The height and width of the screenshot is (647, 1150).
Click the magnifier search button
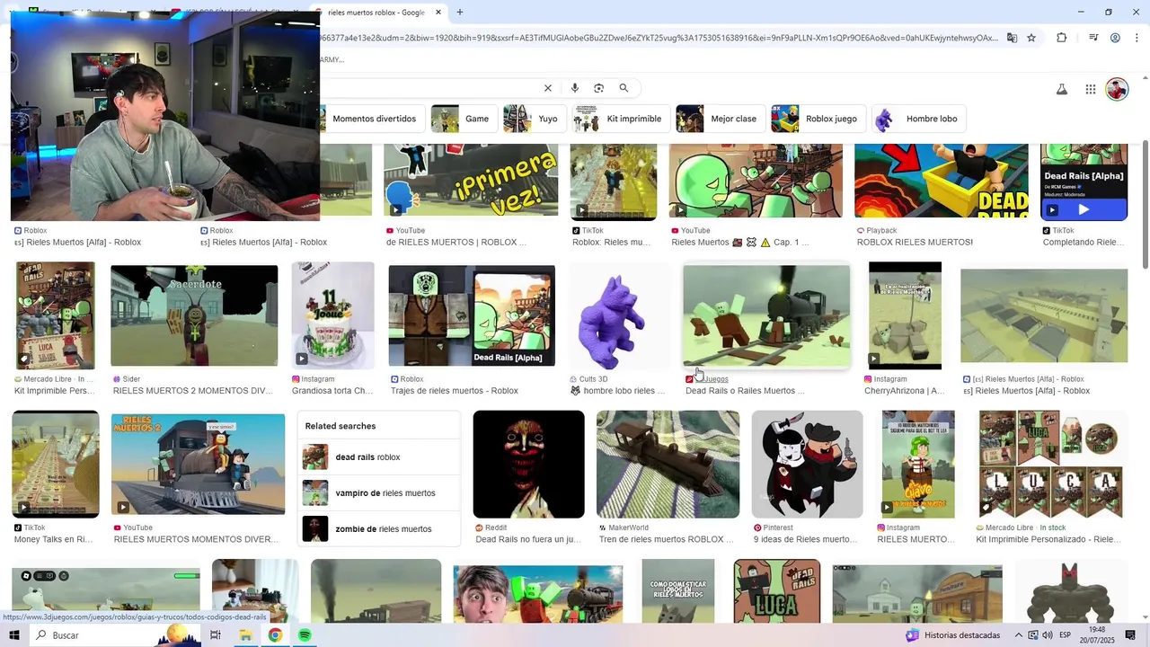(x=624, y=88)
